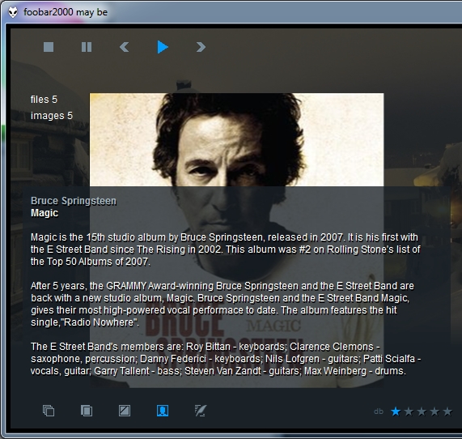
Task: Click the 'Magic' album title
Action: coord(45,213)
